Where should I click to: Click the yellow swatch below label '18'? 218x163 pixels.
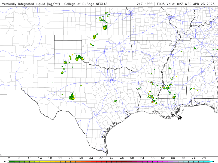(x=53, y=162)
